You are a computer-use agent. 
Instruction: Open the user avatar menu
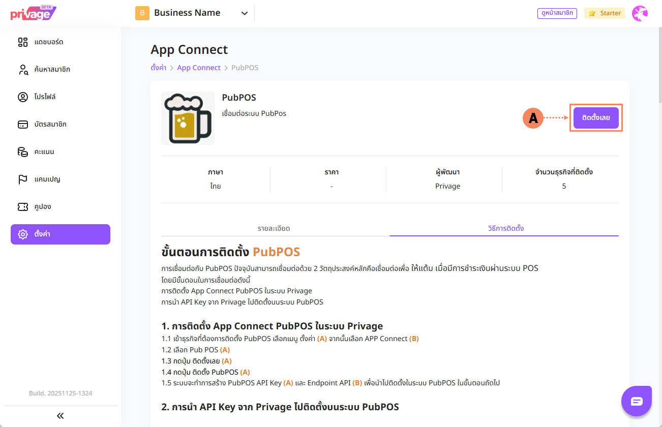[640, 13]
